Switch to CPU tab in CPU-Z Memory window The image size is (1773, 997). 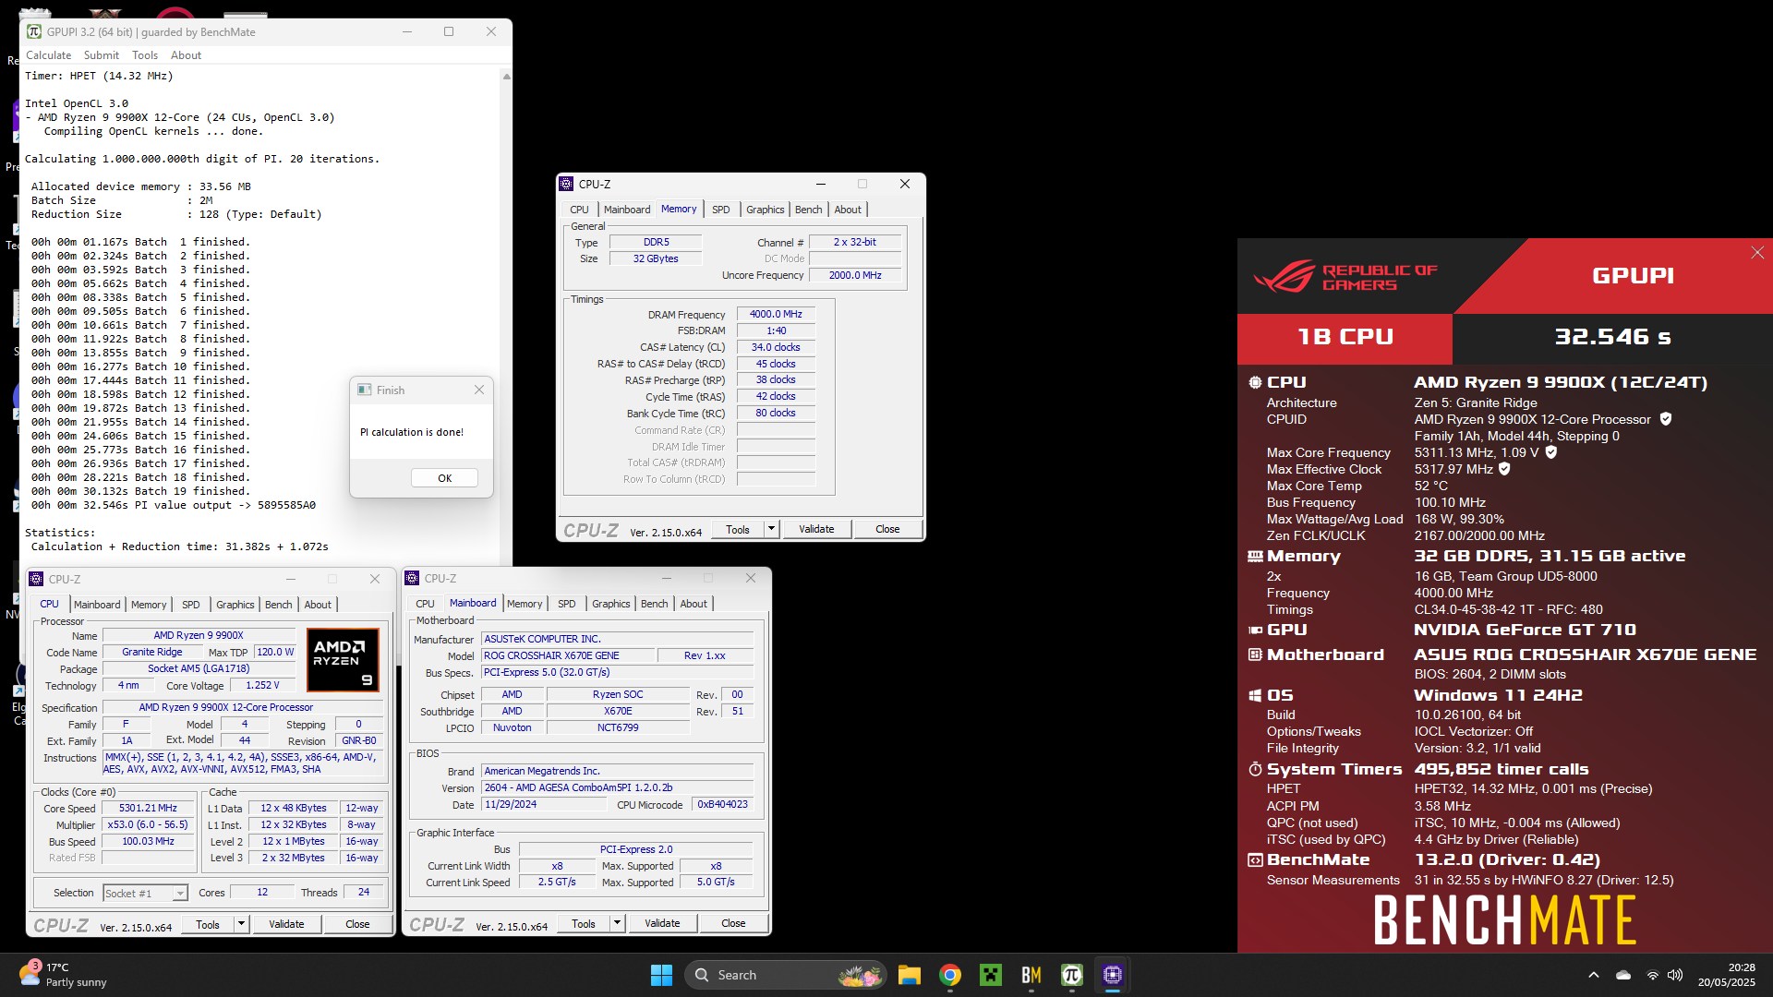point(579,210)
